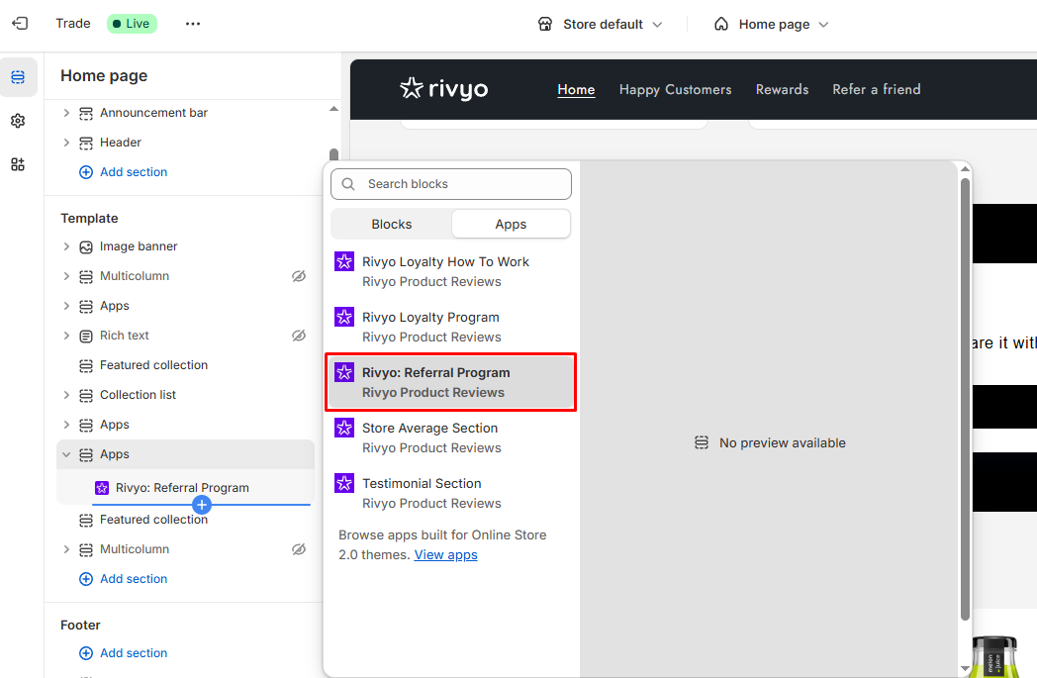Viewport: 1037px width, 678px height.
Task: Click the Testimonial Section app icon
Action: (344, 484)
